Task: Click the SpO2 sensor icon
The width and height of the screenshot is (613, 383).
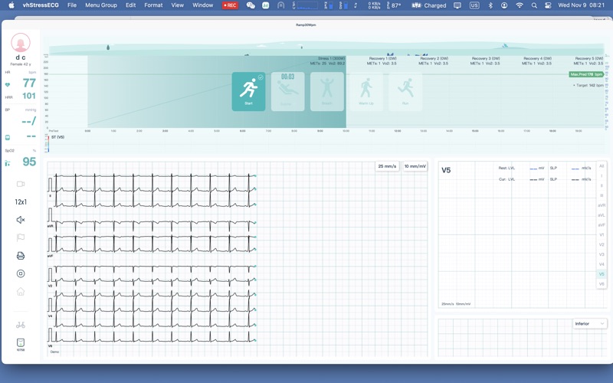Action: tap(8, 163)
